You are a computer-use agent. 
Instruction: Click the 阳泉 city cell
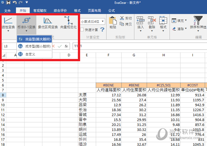tap(87, 125)
